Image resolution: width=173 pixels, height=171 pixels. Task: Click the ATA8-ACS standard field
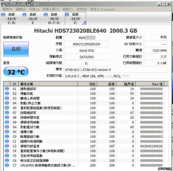click(116, 70)
